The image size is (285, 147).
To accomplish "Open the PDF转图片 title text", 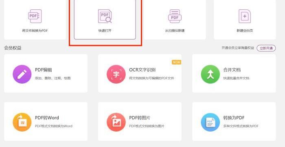I will [x=140, y=118].
